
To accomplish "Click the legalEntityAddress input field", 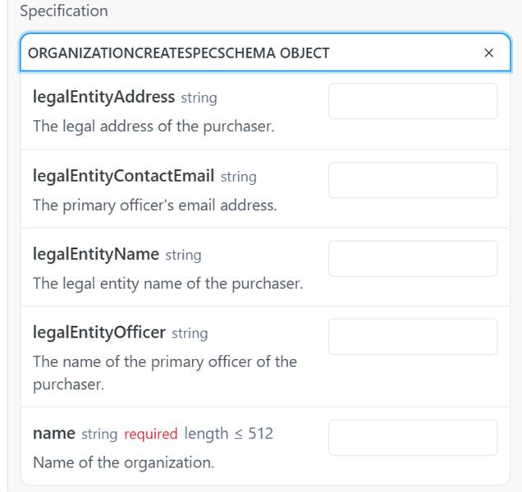I will click(413, 101).
